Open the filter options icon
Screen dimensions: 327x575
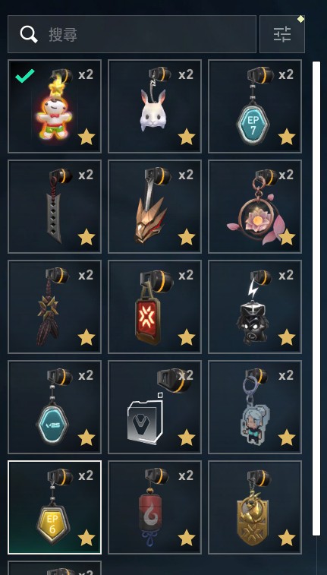tap(282, 34)
